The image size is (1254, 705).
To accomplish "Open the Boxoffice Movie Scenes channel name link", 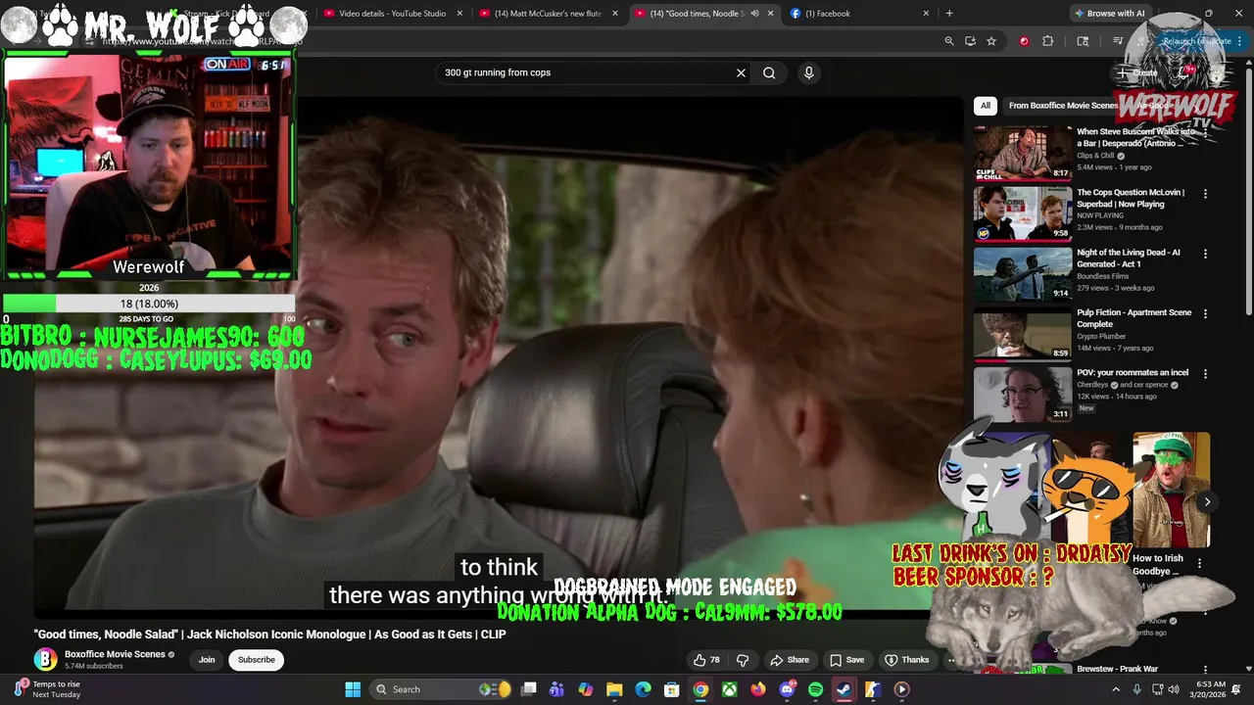I will tap(115, 654).
